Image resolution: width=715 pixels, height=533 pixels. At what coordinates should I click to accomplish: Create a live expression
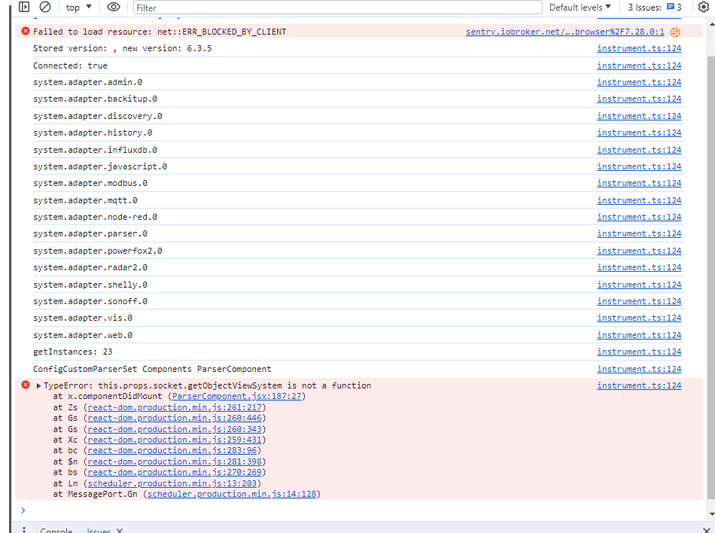pyautogui.click(x=113, y=7)
